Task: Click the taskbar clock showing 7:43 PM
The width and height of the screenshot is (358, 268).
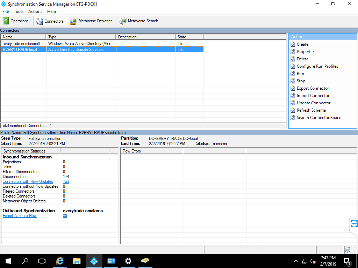Action: (328, 261)
